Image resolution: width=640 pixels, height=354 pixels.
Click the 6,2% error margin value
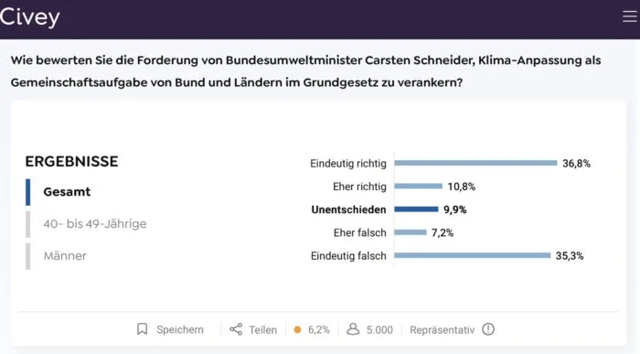coord(319,330)
